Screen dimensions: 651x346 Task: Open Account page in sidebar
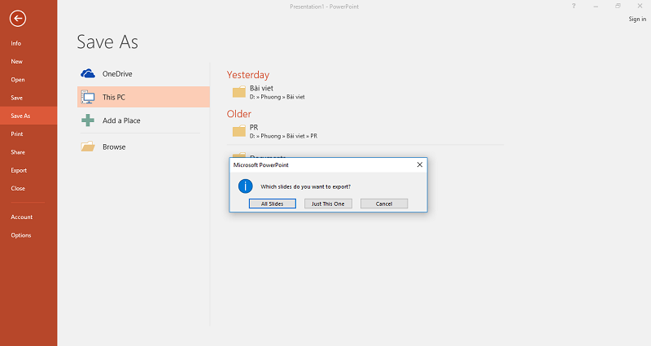click(x=22, y=217)
